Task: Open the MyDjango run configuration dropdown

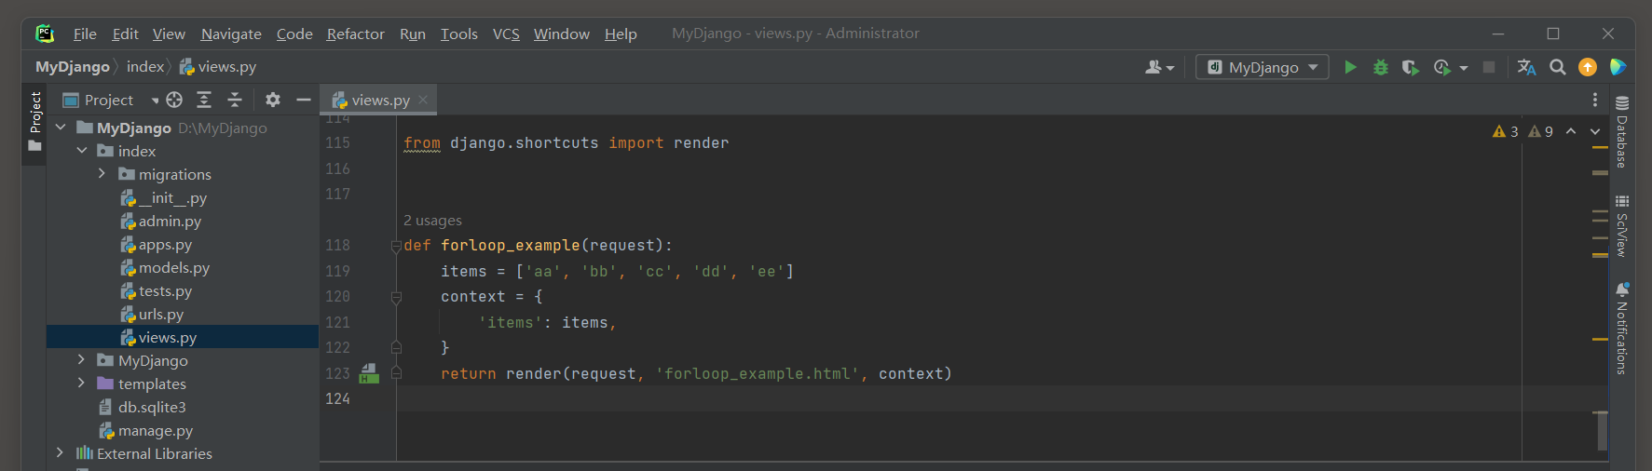Action: [1263, 67]
